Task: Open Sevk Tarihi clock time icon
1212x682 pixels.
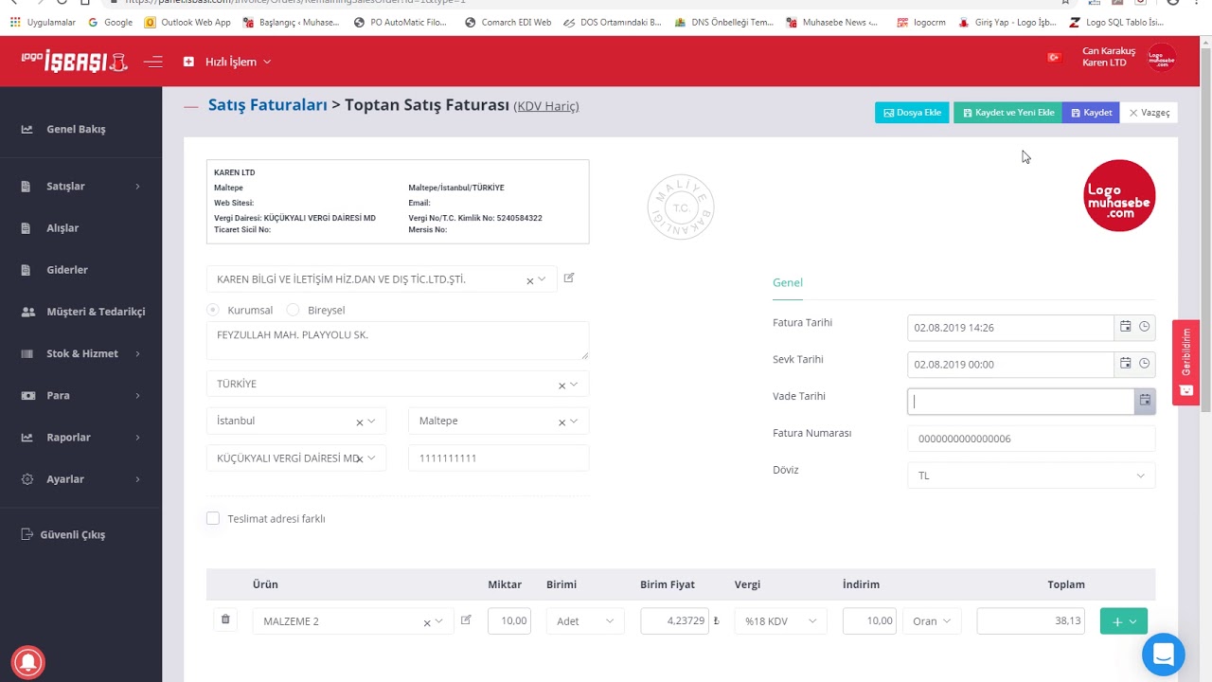Action: [x=1145, y=364]
